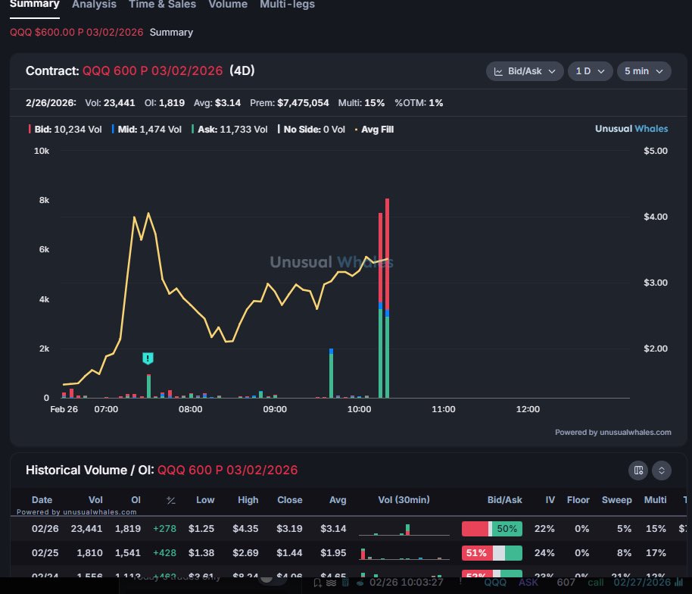Click the 8% sweep cell in 02/25 row

click(624, 553)
